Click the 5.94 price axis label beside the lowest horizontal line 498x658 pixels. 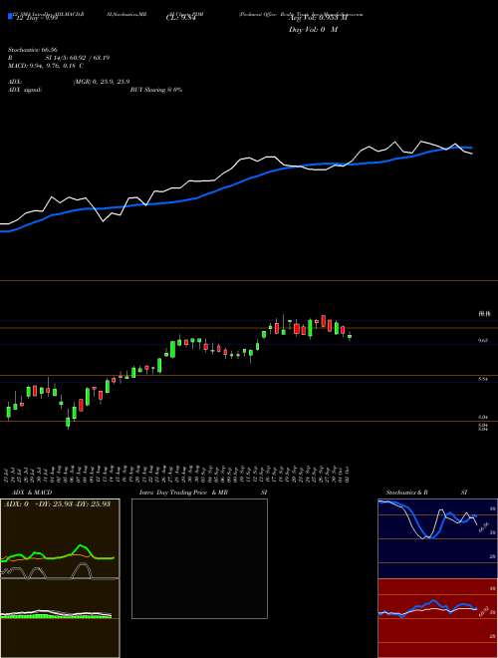[x=483, y=417]
